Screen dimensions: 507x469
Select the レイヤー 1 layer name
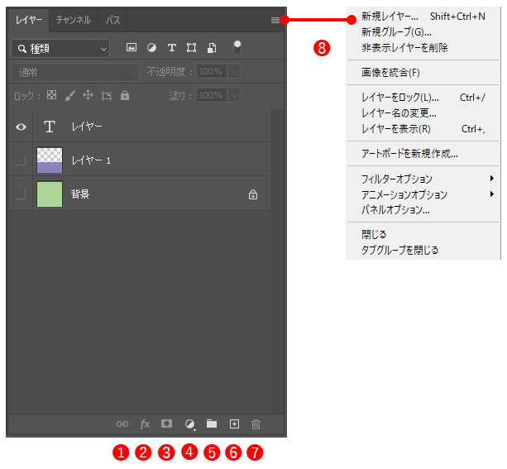click(91, 160)
